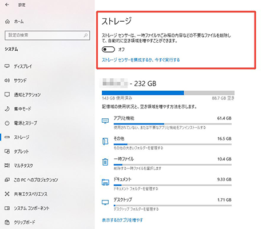Click the '88.7 GB 空き' text
Image resolution: width=274 pixels, height=229 pixels.
click(x=223, y=98)
